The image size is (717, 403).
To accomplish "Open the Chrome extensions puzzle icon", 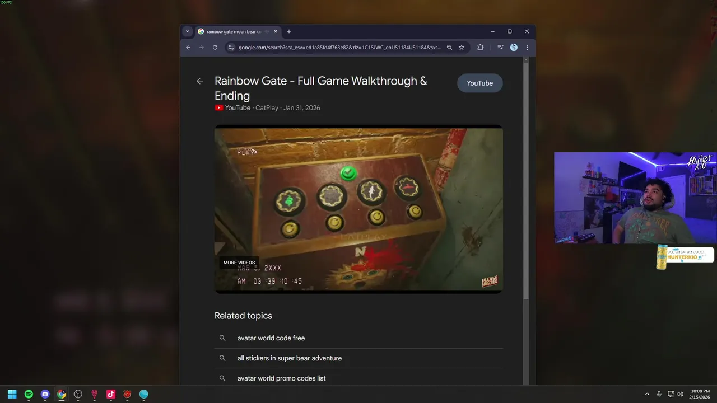I will pos(480,48).
